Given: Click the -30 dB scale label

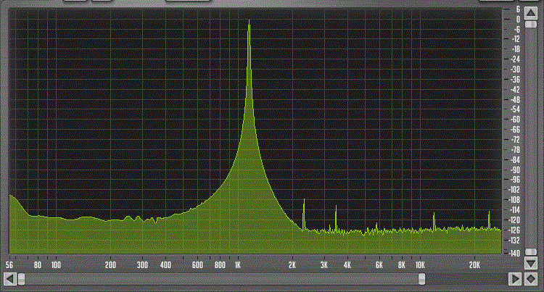Looking at the screenshot, I should pos(516,70).
